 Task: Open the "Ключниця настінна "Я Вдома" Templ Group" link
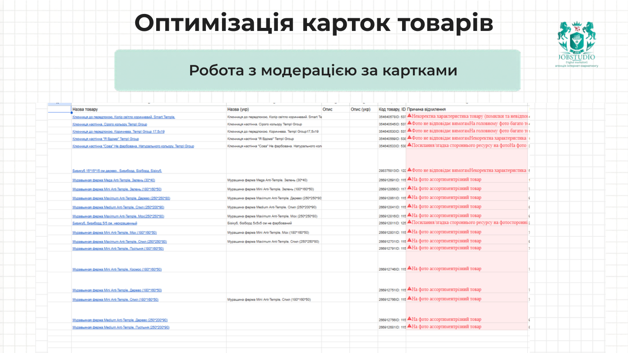pyautogui.click(x=106, y=139)
